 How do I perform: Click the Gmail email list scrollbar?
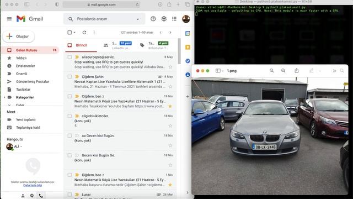pos(179,51)
